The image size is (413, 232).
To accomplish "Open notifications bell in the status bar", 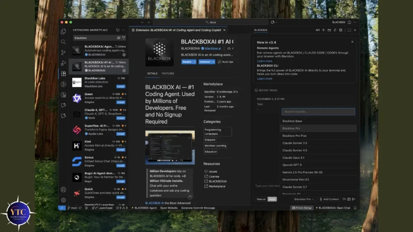I will [355, 208].
